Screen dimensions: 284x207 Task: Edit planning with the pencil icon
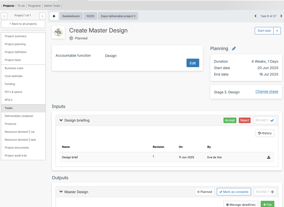234,49
